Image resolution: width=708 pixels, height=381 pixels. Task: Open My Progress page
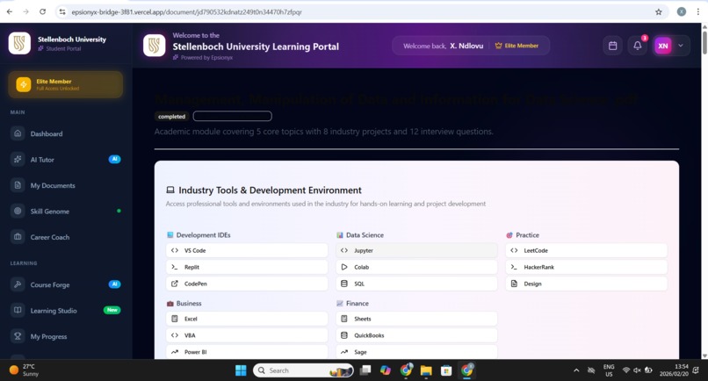(66, 336)
